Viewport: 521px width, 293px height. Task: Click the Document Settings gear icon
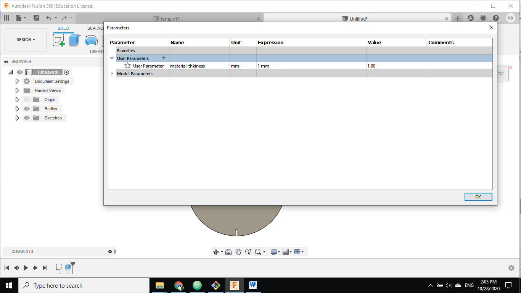(27, 81)
